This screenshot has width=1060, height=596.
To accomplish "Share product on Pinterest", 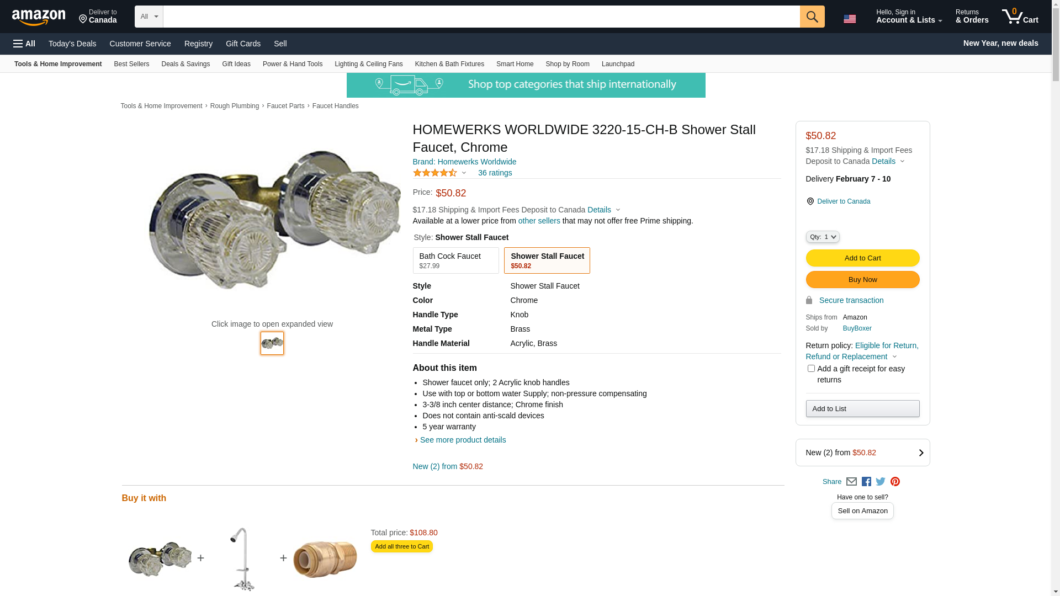I will point(895,482).
